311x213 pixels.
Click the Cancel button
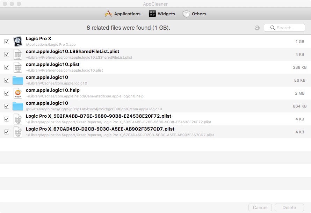pyautogui.click(x=260, y=207)
